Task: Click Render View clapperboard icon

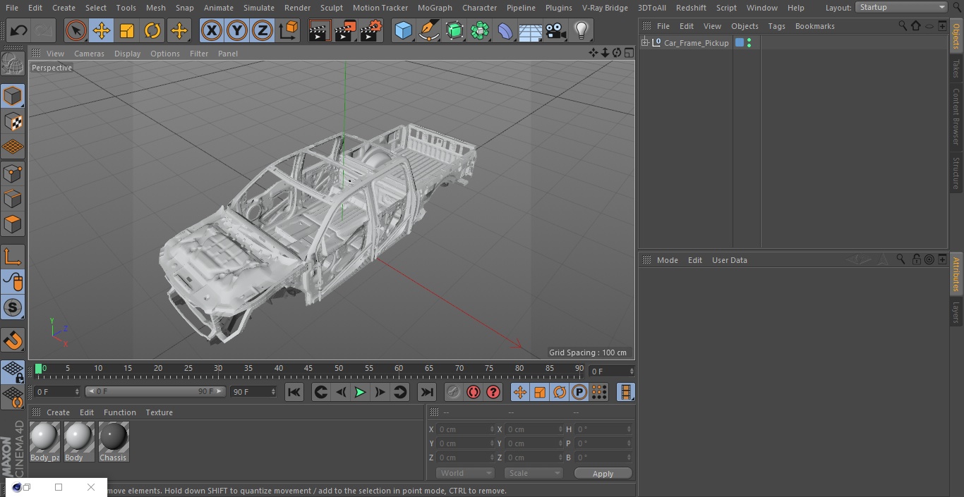Action: [x=320, y=31]
